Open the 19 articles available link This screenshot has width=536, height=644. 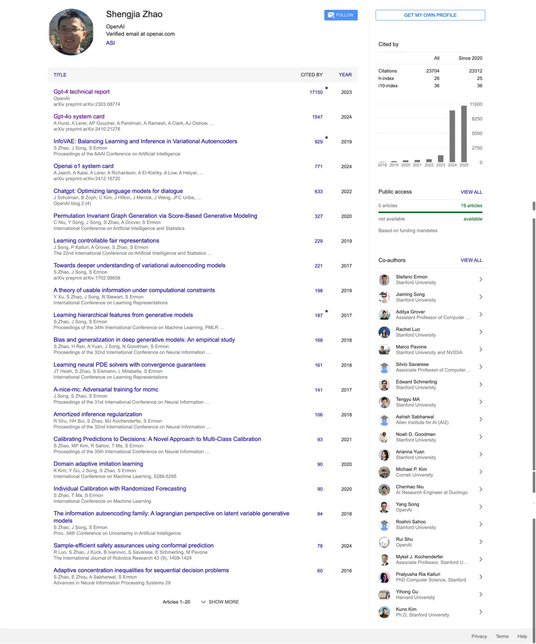coord(471,206)
